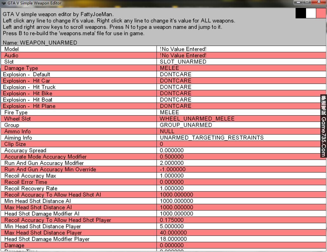Click UNARMED_TARGETING_RESTRAINTS value
The height and width of the screenshot is (252, 327).
click(212, 138)
